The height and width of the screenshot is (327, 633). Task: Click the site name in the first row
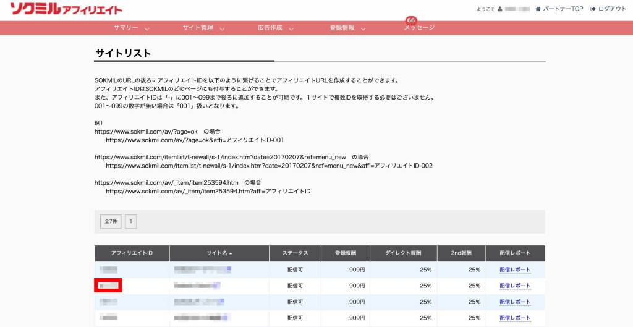pos(203,270)
